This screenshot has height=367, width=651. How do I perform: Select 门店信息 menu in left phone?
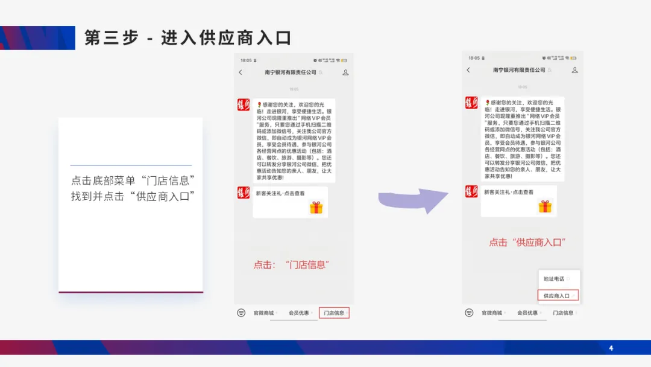click(x=334, y=313)
